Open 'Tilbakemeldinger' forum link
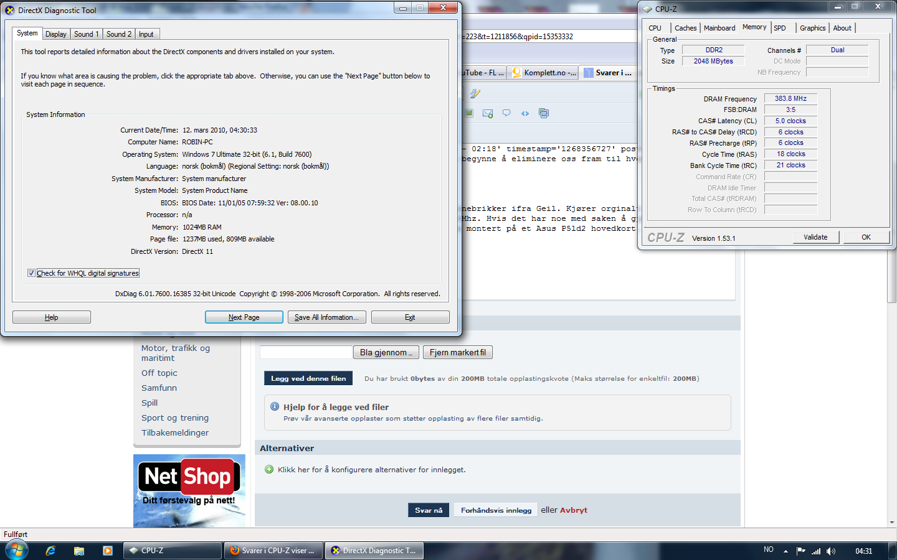Image resolution: width=897 pixels, height=560 pixels. coord(175,433)
